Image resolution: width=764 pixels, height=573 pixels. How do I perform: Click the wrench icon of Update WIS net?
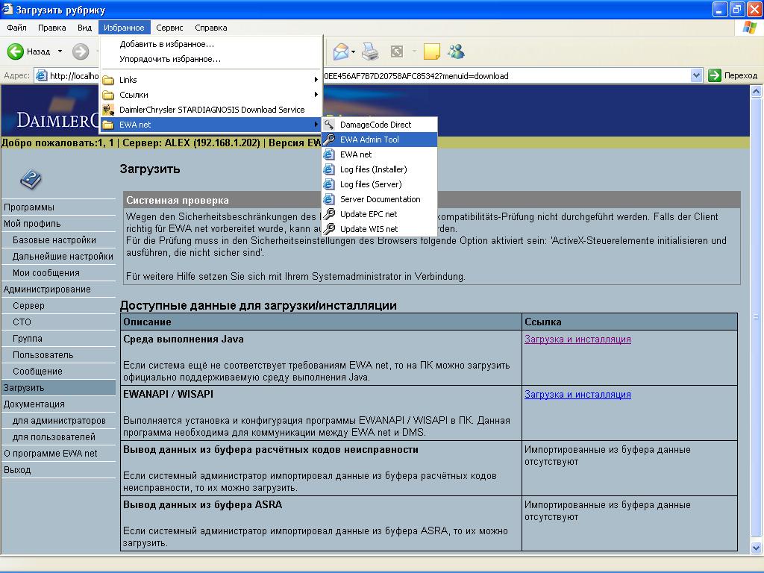click(329, 229)
